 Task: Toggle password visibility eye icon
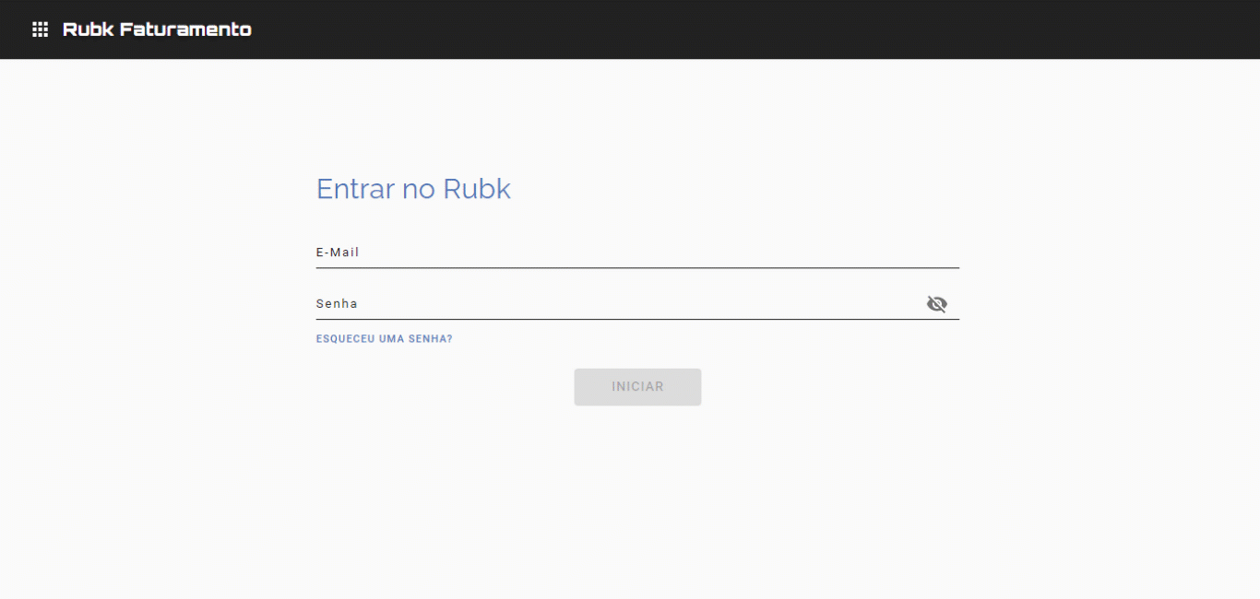pos(937,304)
